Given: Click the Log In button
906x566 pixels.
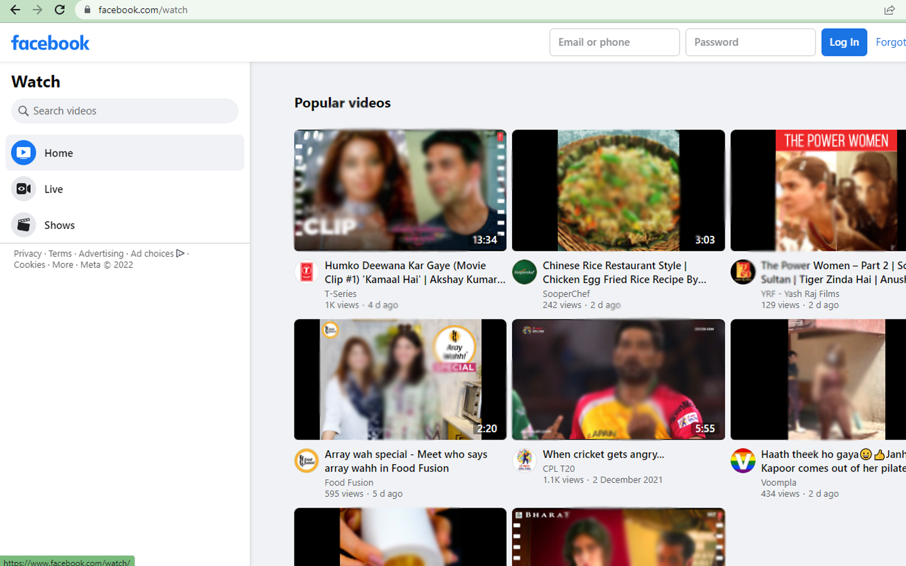Looking at the screenshot, I should 844,42.
